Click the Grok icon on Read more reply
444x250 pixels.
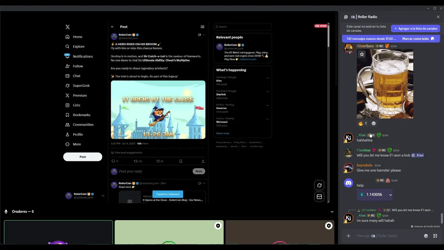(199, 183)
